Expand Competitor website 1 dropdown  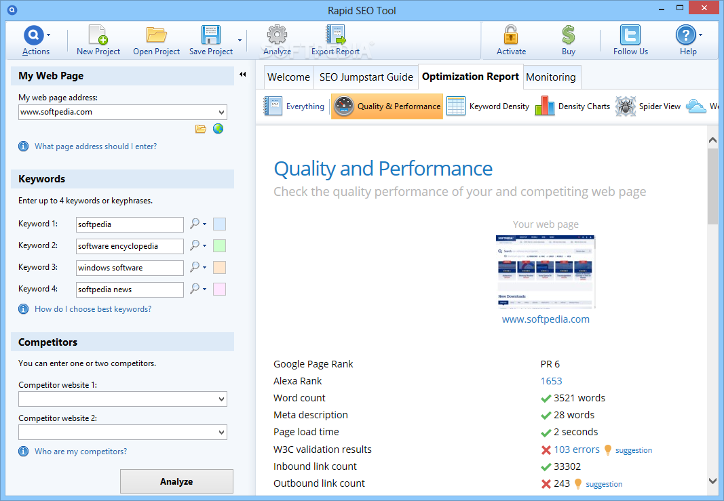point(222,399)
